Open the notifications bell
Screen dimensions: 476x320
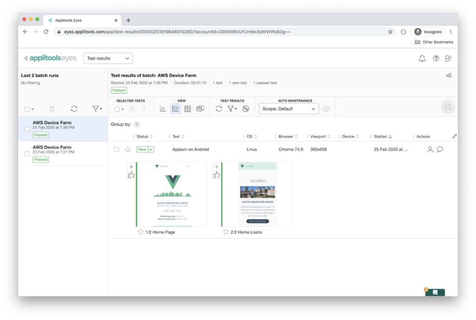coord(422,58)
